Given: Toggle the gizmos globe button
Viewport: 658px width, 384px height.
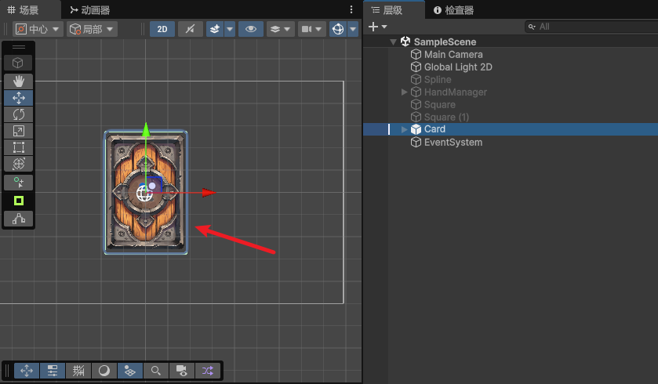Looking at the screenshot, I should pos(338,29).
